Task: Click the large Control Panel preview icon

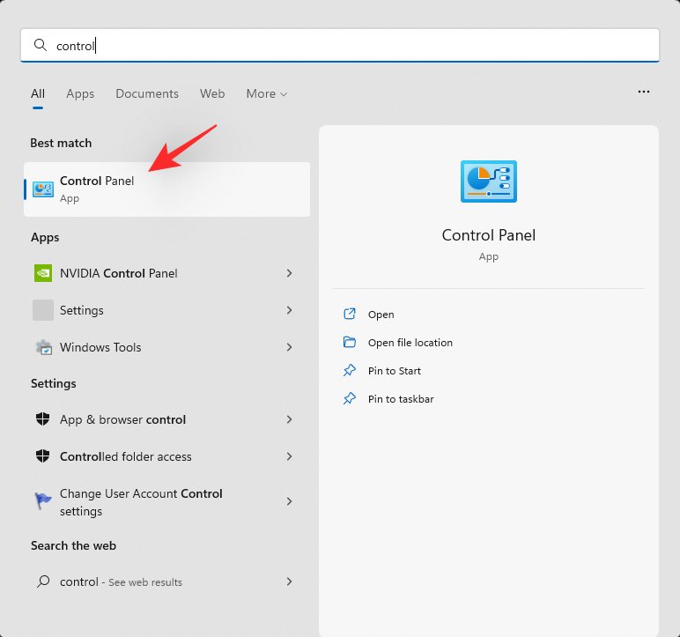Action: pyautogui.click(x=489, y=182)
